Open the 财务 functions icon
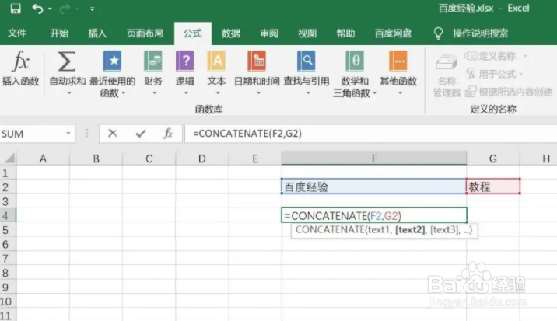Image resolution: width=557 pixels, height=321 pixels. coord(153,61)
